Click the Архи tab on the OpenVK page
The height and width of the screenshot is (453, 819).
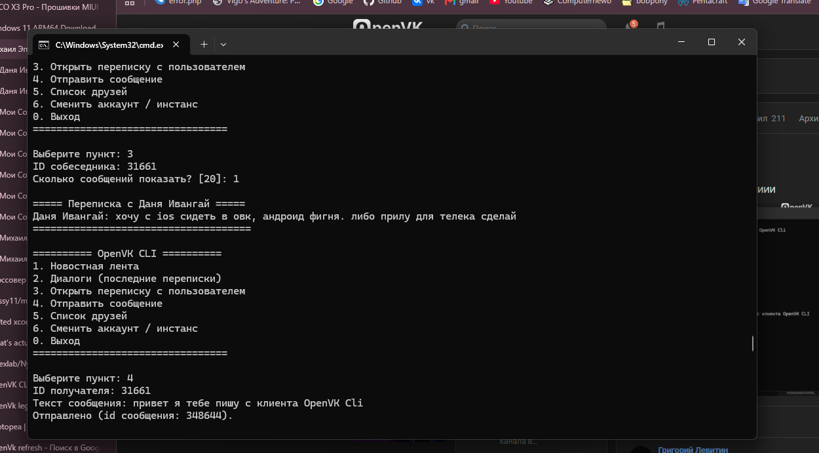coord(809,118)
